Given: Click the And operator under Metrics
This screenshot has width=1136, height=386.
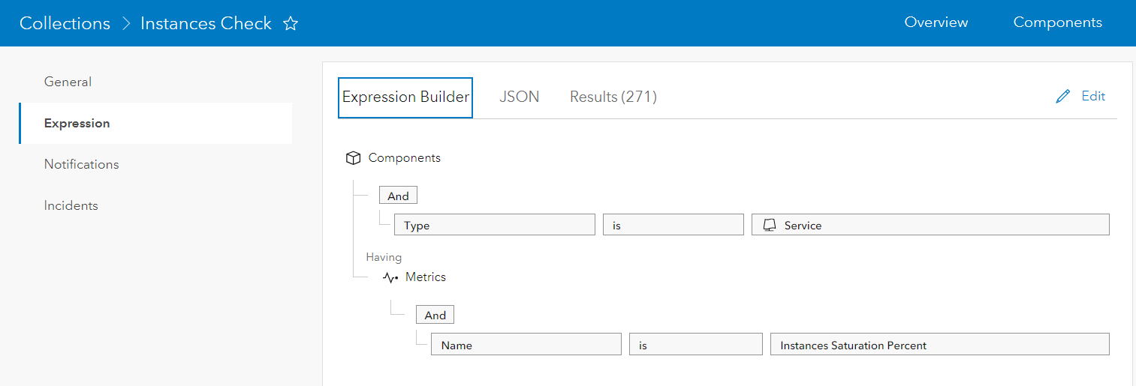Looking at the screenshot, I should pyautogui.click(x=435, y=315).
